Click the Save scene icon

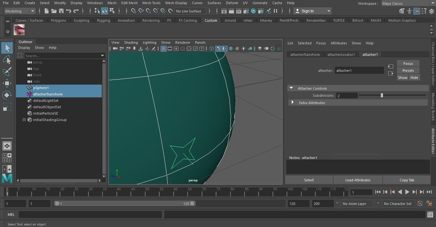pyautogui.click(x=61, y=11)
